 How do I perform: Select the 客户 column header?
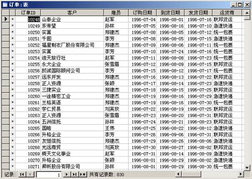pos(72,13)
